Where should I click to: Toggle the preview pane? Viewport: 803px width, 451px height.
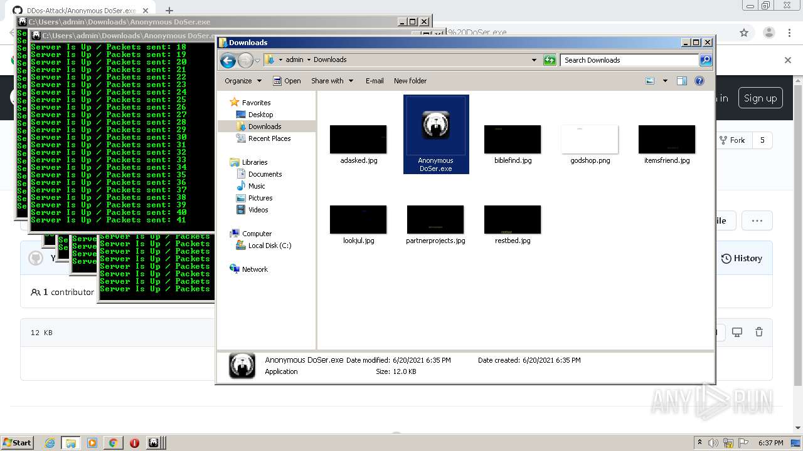682,81
